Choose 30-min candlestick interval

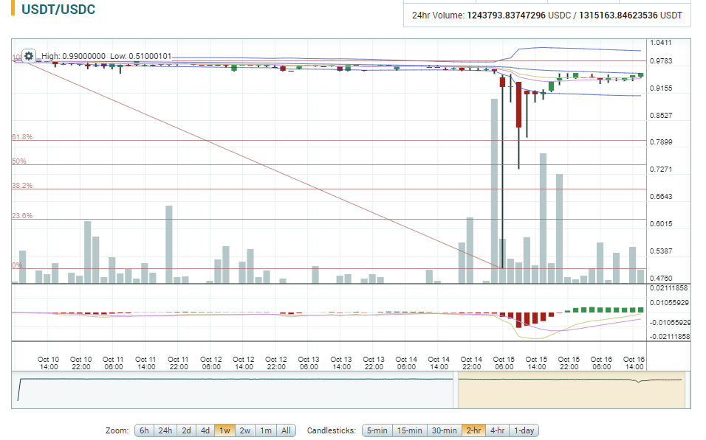[445, 430]
